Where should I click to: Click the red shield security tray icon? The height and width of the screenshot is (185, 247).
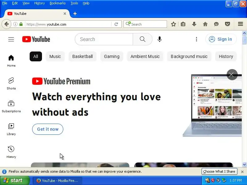pos(213,180)
